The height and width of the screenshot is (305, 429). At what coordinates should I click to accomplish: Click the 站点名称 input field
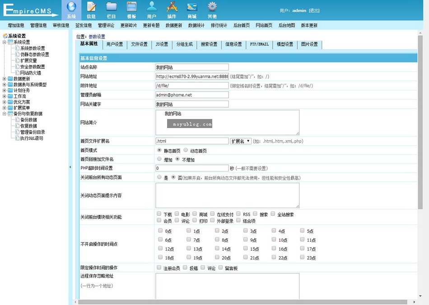click(x=192, y=67)
